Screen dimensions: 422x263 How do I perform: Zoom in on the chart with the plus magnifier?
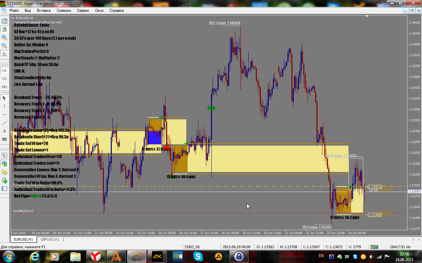click(x=4, y=37)
